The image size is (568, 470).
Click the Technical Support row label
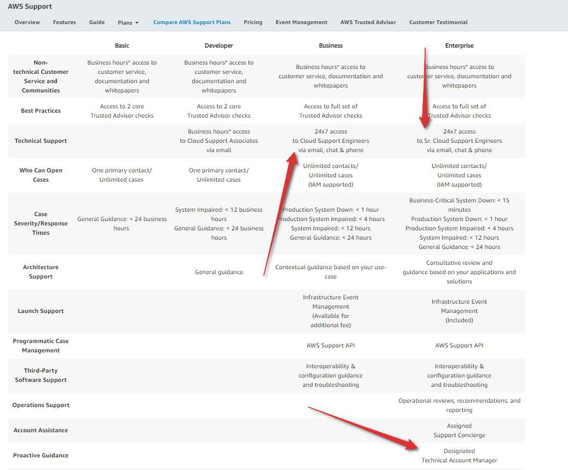tap(40, 141)
